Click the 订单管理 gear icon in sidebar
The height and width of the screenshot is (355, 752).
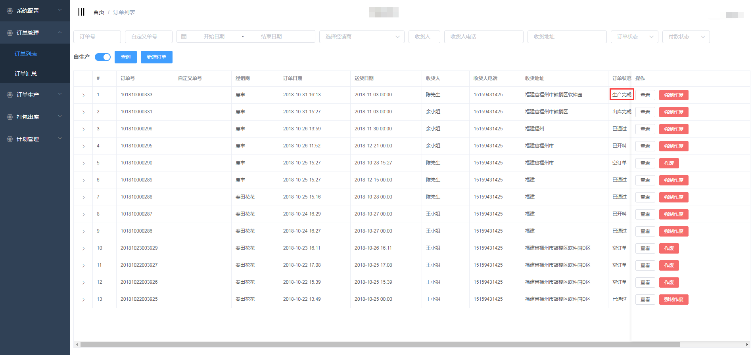(10, 33)
